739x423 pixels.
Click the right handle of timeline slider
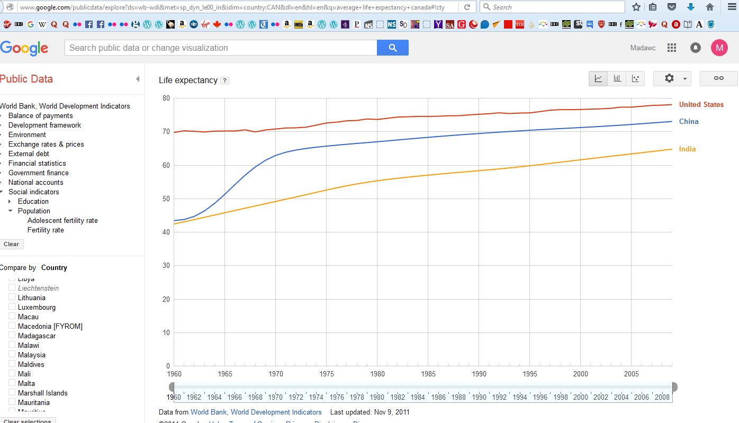(674, 386)
